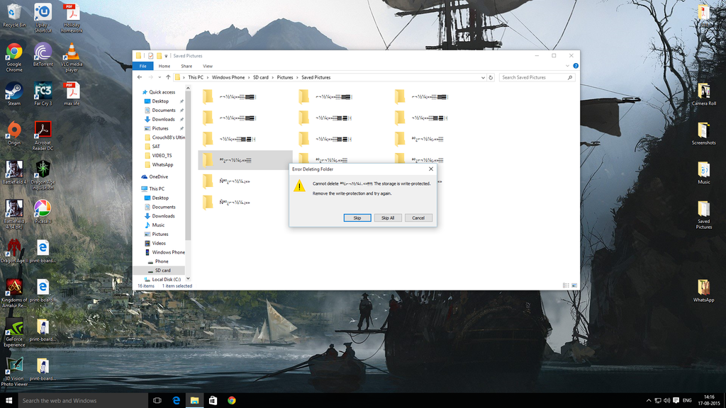Open the Home ribbon tab

point(164,66)
